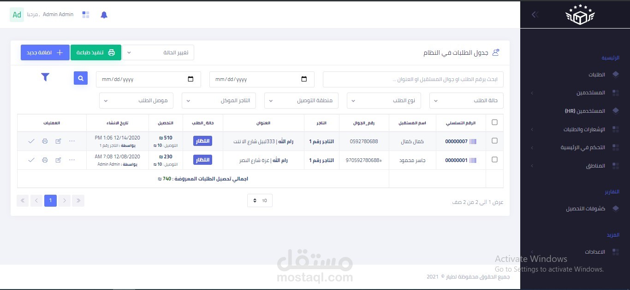This screenshot has width=630, height=290.
Task: Go to pagination page 1
Action: (x=51, y=200)
